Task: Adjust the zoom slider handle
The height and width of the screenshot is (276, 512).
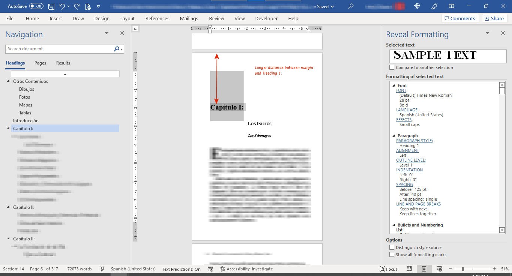Action: (463, 269)
